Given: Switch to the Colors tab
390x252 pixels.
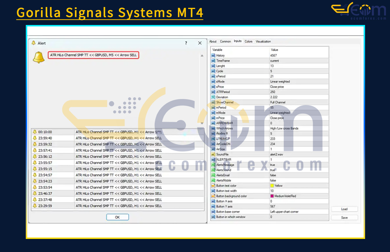Looking at the screenshot, I should click(248, 42).
